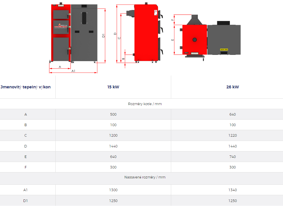Click the Rozměry kotle / mm section heading

coord(145,104)
